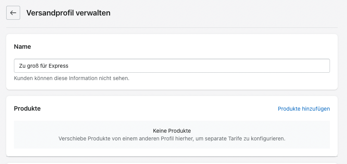Click the "Name" section heading

click(22, 46)
